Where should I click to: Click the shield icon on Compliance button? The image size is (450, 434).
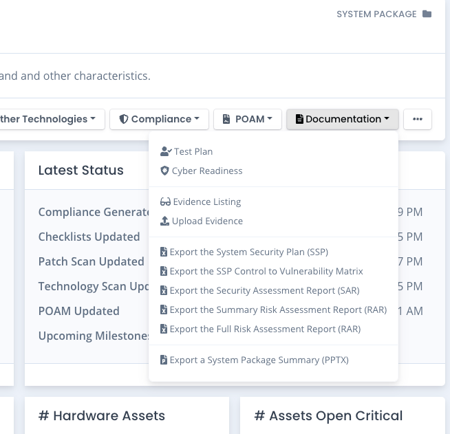point(124,119)
